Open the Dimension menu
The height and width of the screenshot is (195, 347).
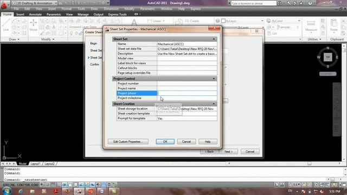tap(111, 9)
